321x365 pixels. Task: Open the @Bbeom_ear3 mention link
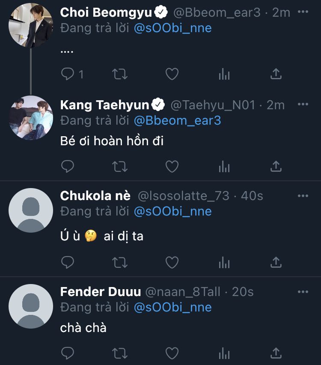click(177, 120)
